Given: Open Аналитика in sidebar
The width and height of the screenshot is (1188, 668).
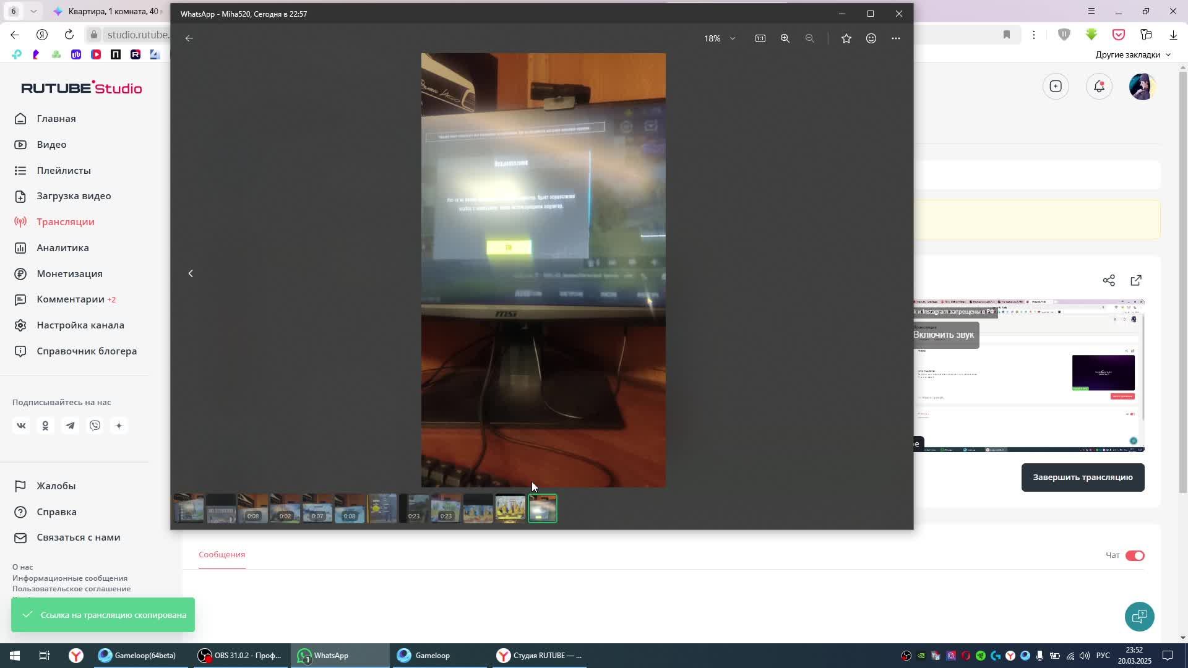Looking at the screenshot, I should (x=62, y=247).
